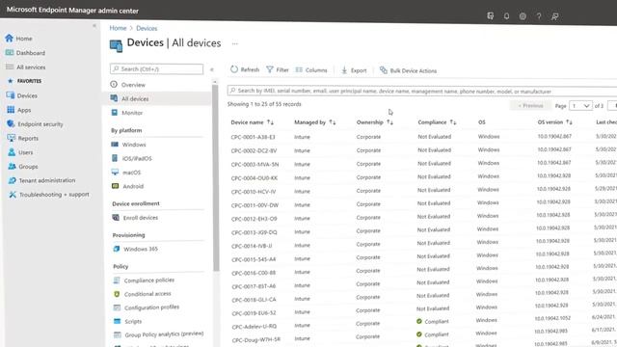617x347 pixels.
Task: Open device CPC-0002-DC2-8V
Action: (x=254, y=150)
